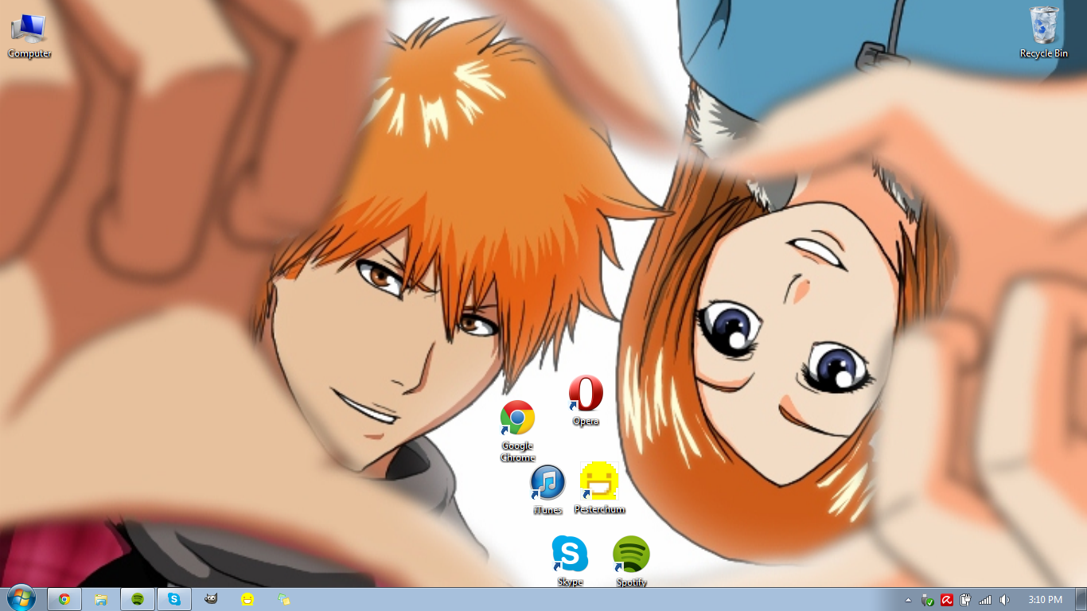1087x611 pixels.
Task: Open iTunes from the desktop
Action: coord(547,482)
